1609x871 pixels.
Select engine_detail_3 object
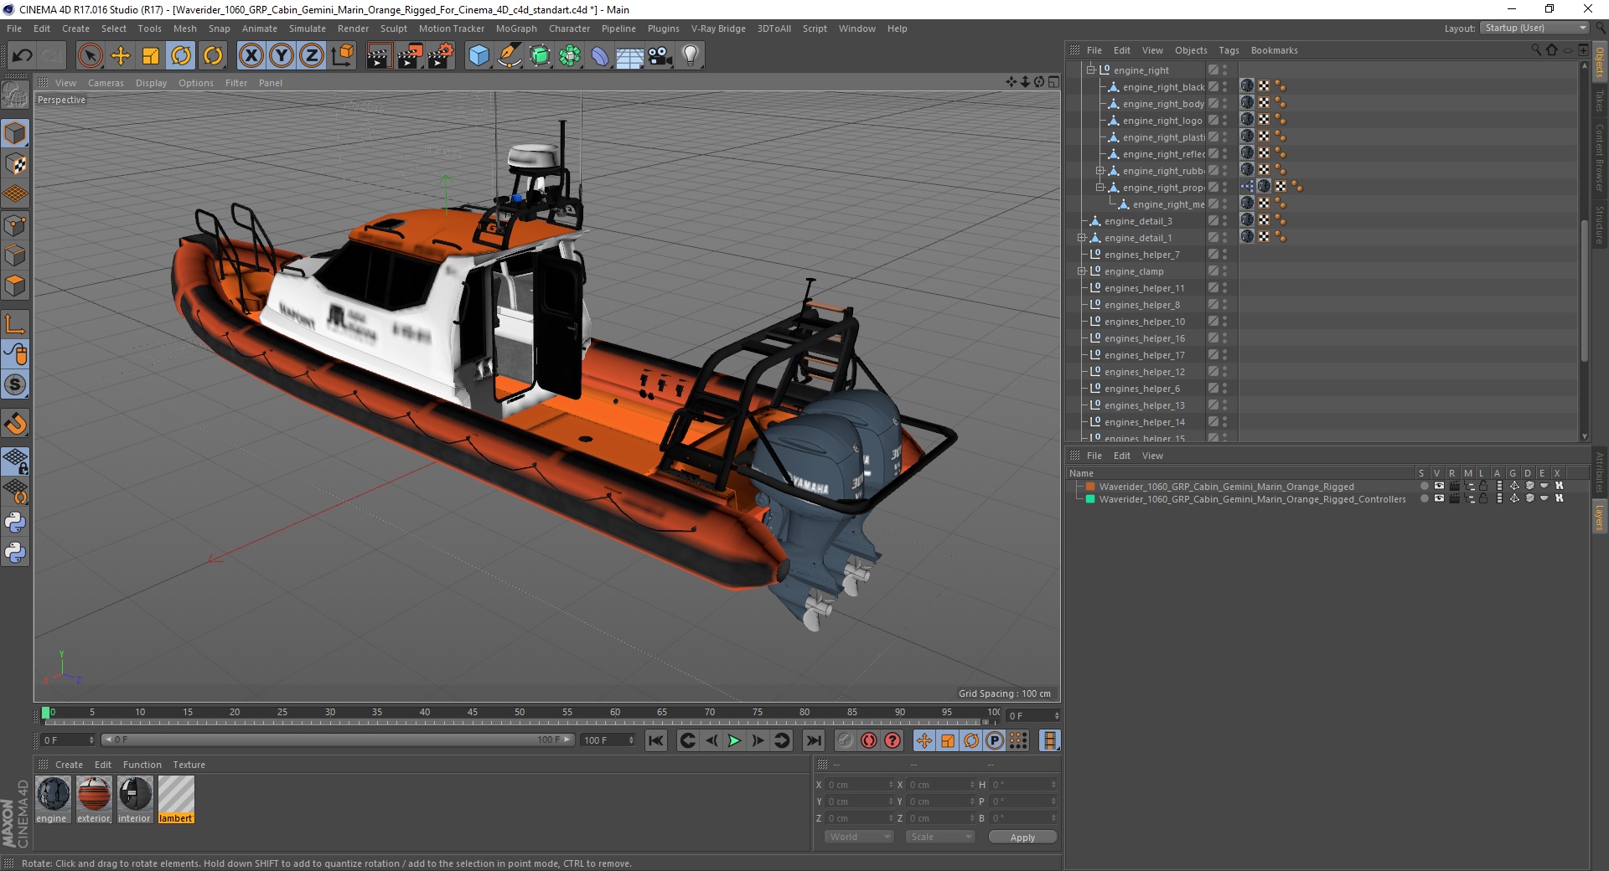1138,221
